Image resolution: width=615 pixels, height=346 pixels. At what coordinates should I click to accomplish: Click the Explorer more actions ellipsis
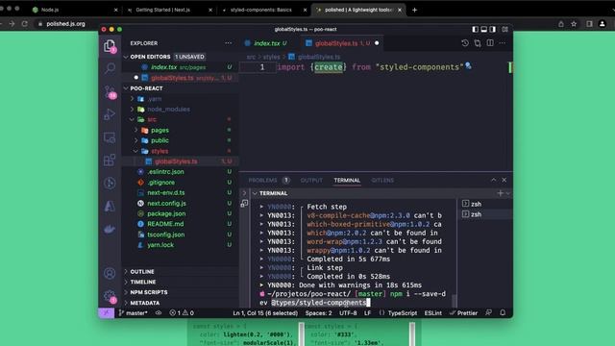[229, 43]
